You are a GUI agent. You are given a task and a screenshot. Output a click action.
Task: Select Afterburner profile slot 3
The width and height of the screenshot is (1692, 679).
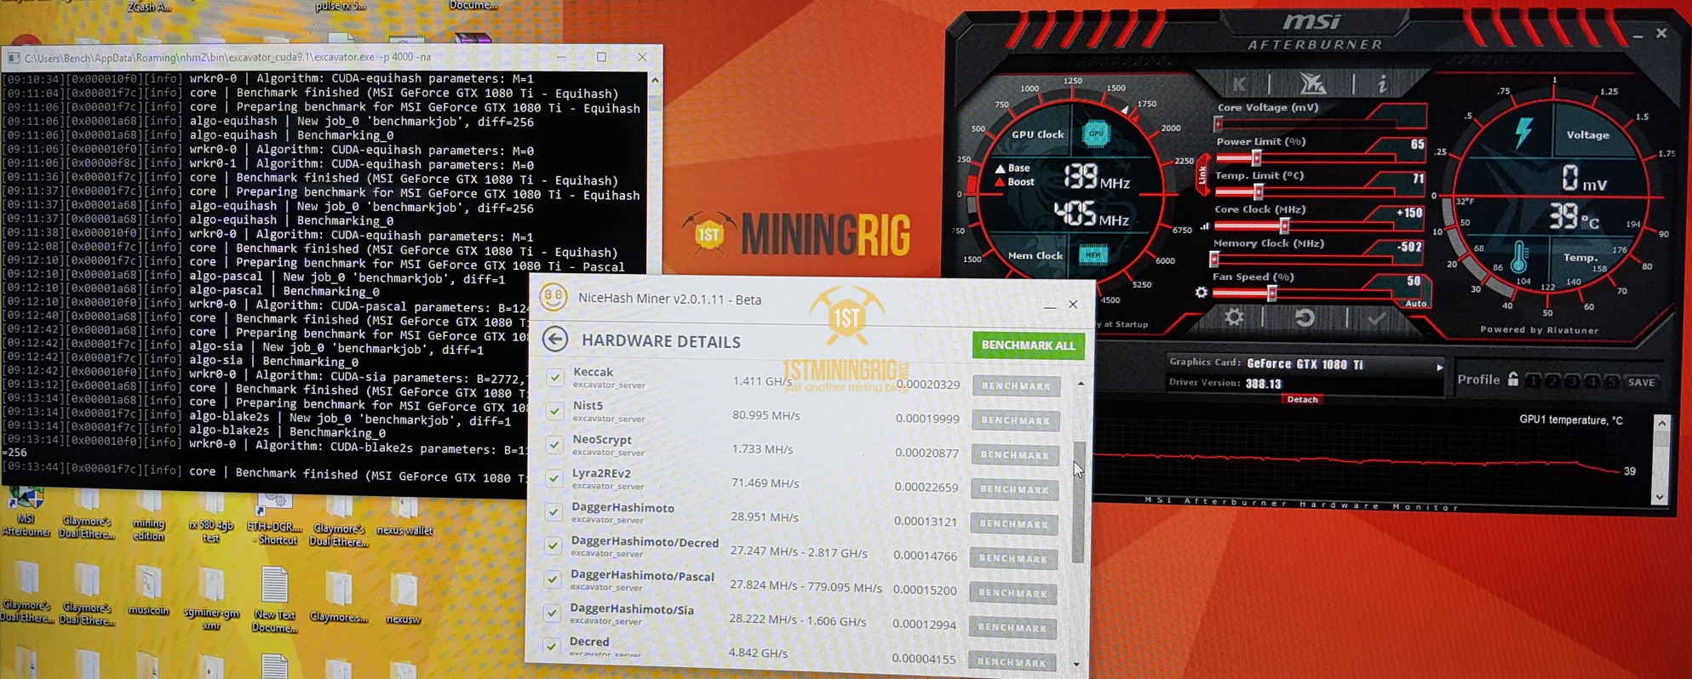pos(1573,380)
